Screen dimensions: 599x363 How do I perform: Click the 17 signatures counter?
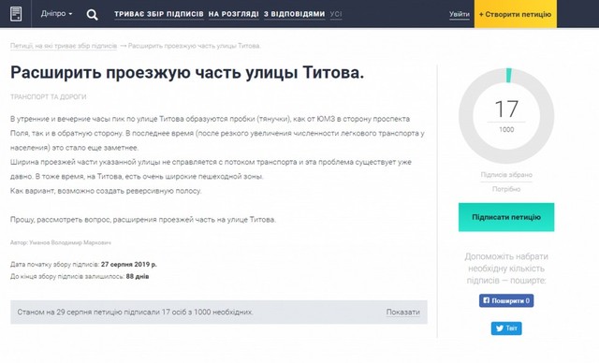point(506,109)
